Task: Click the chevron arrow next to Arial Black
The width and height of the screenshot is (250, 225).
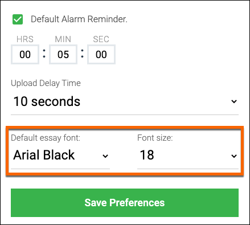Action: pos(105,156)
